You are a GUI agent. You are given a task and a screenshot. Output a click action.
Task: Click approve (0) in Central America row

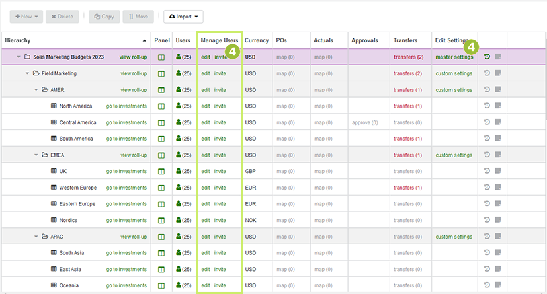point(365,122)
